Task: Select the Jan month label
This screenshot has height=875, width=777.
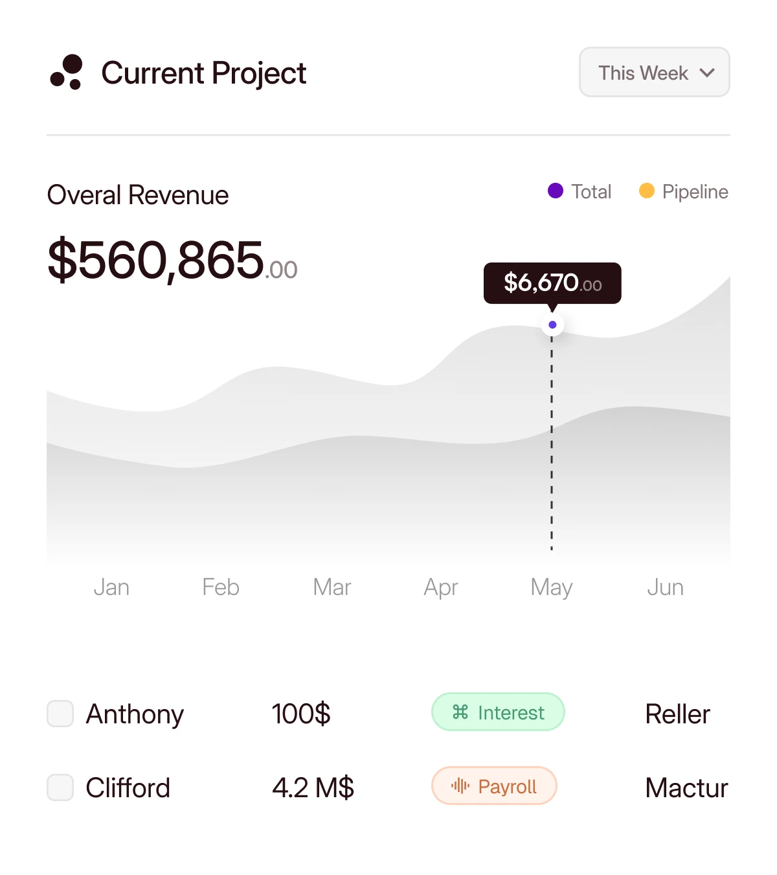Action: (x=111, y=587)
